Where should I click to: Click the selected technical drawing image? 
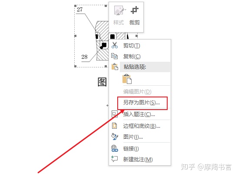tap(92, 36)
